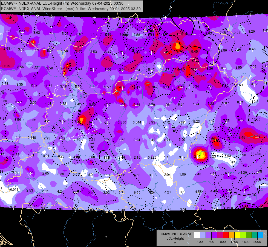The image size is (268, 247).
Task: Click the grid value '2.32'
Action: point(63,103)
